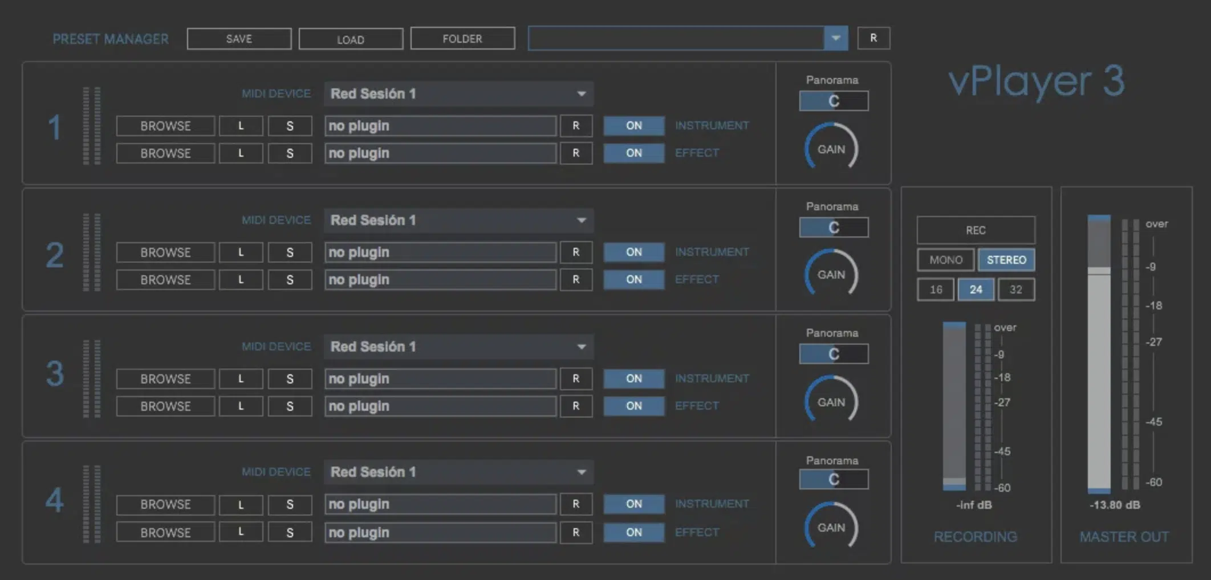The height and width of the screenshot is (580, 1211).
Task: Reset channel 4 instrument plugin with R
Action: click(576, 504)
